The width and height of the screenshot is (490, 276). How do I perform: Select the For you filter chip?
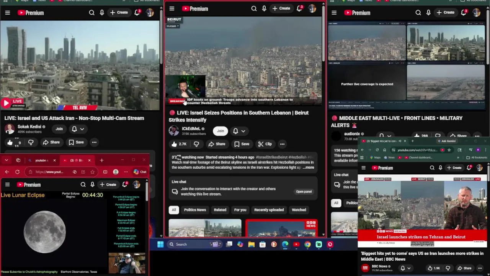pos(240,210)
